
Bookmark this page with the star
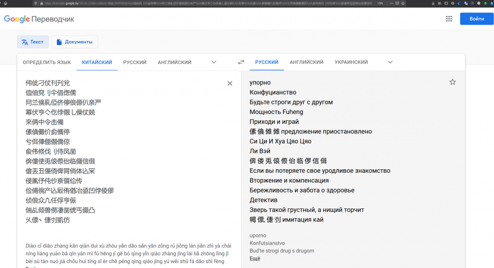click(x=403, y=3)
